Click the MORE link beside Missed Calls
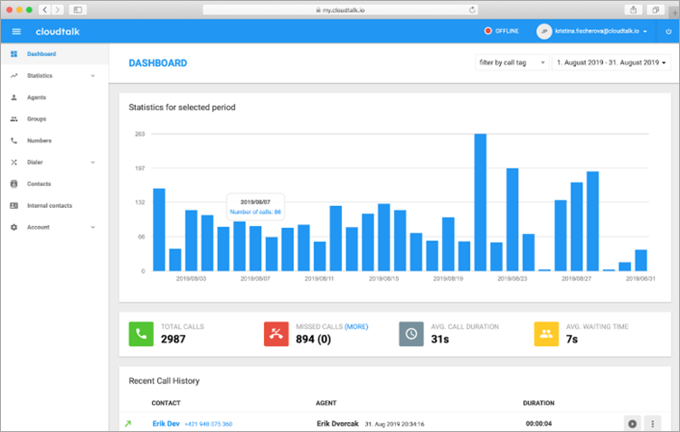The width and height of the screenshot is (680, 432). point(356,326)
